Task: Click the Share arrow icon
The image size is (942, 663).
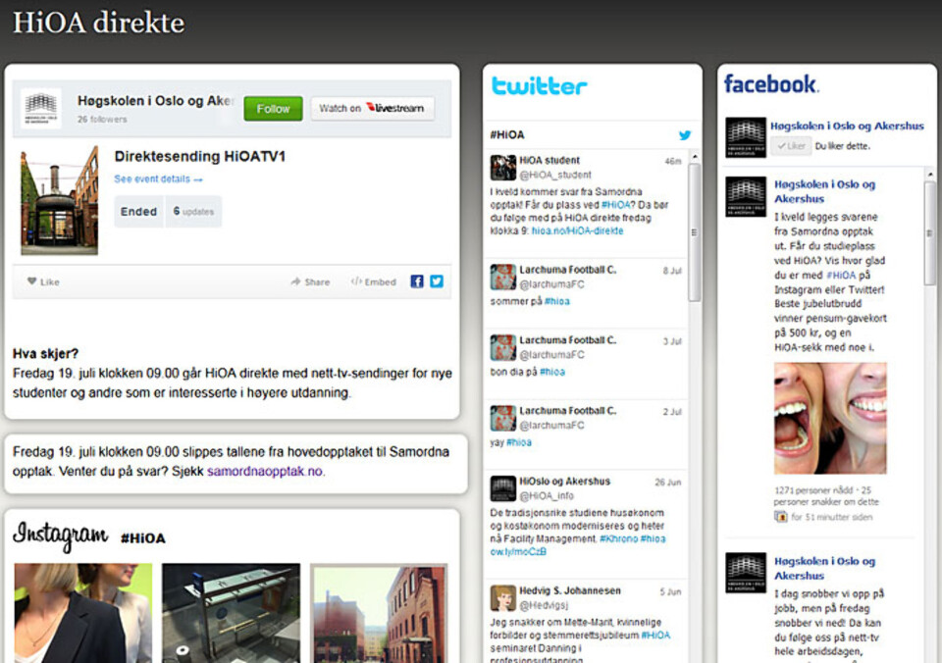Action: 295,281
